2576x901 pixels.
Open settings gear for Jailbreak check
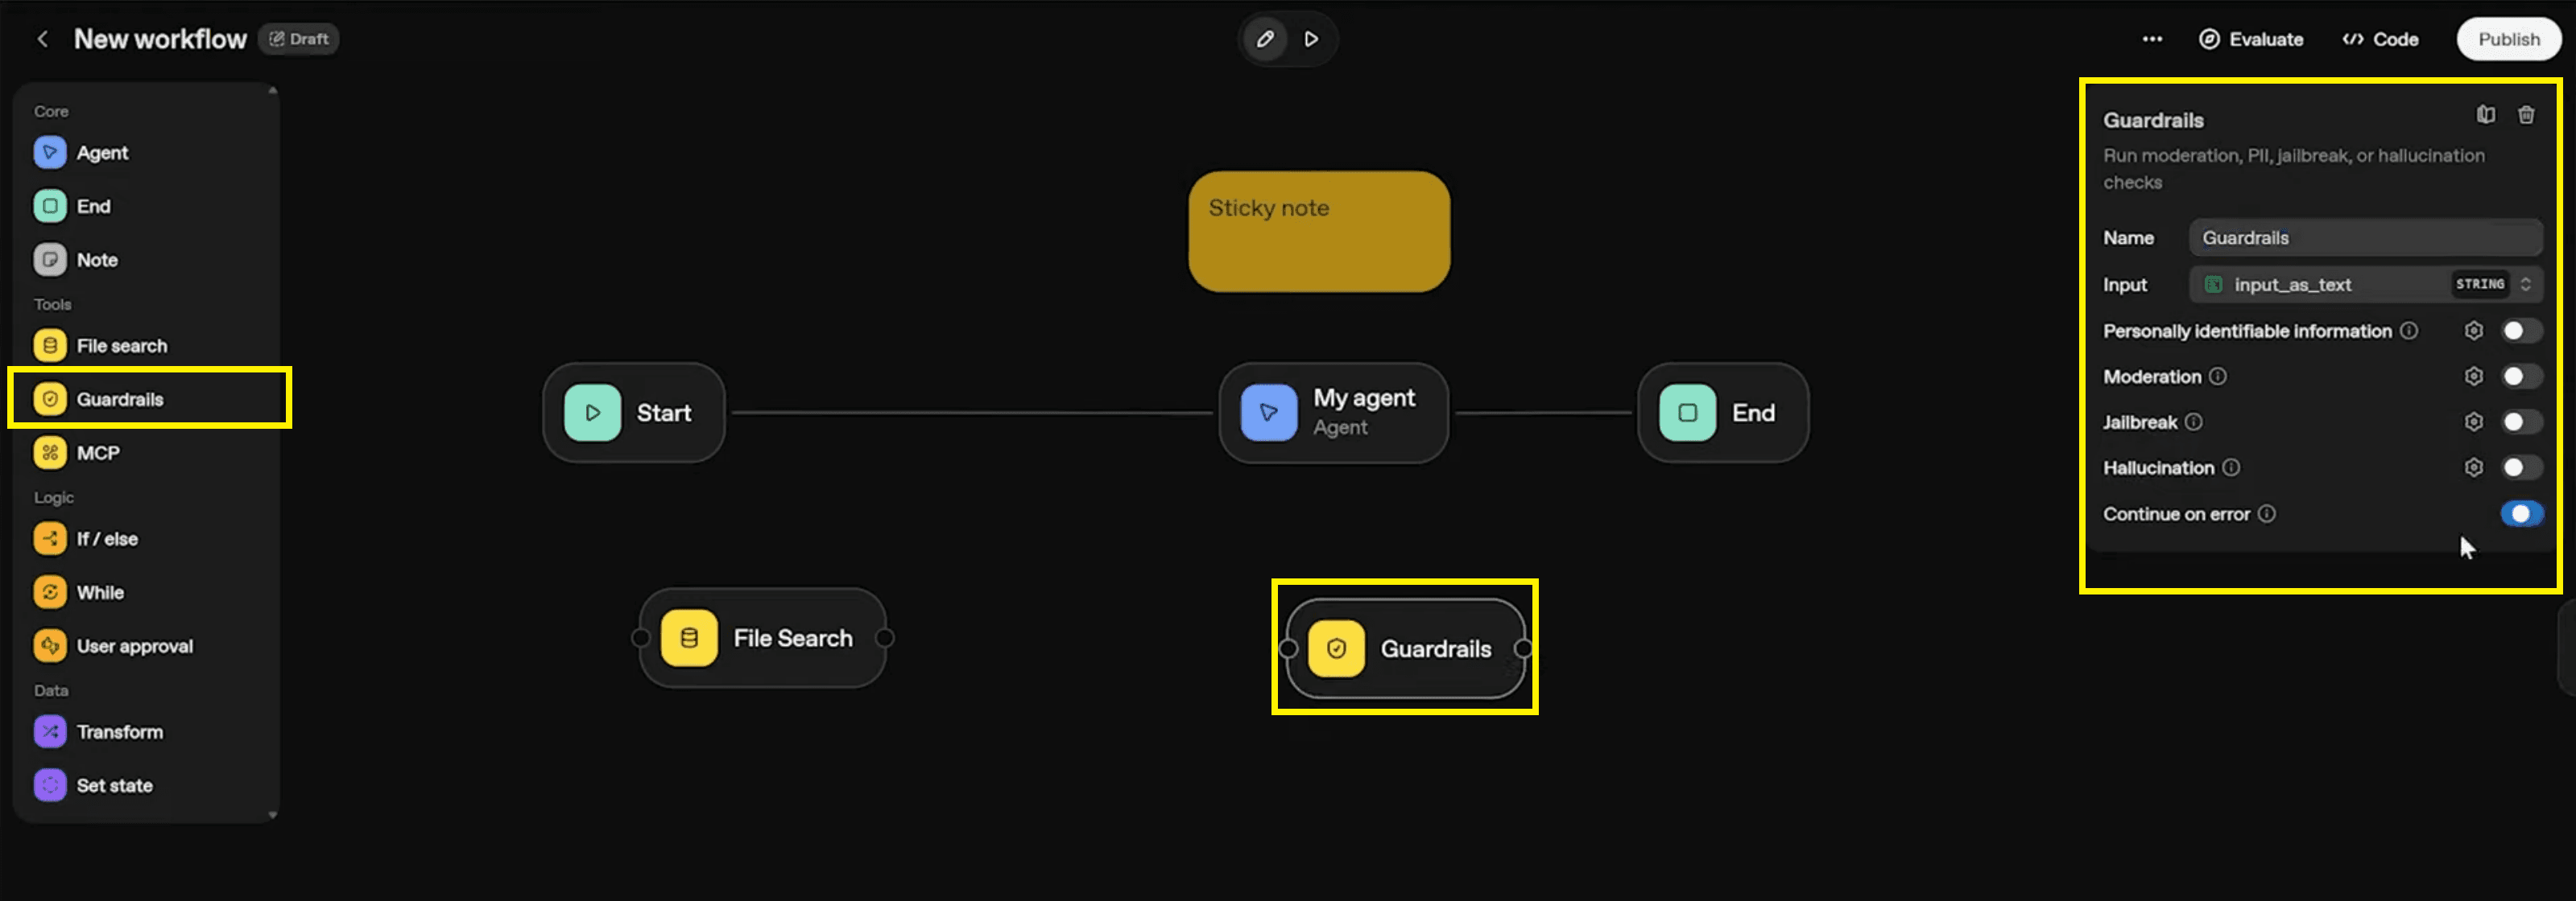coord(2473,422)
